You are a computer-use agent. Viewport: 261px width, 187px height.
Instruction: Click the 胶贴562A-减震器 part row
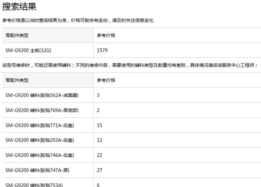[x=42, y=95]
